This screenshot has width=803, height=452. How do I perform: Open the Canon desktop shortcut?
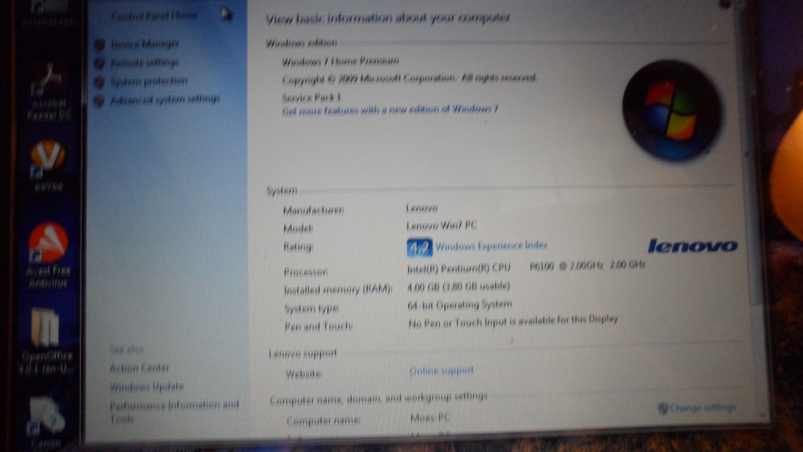[46, 423]
